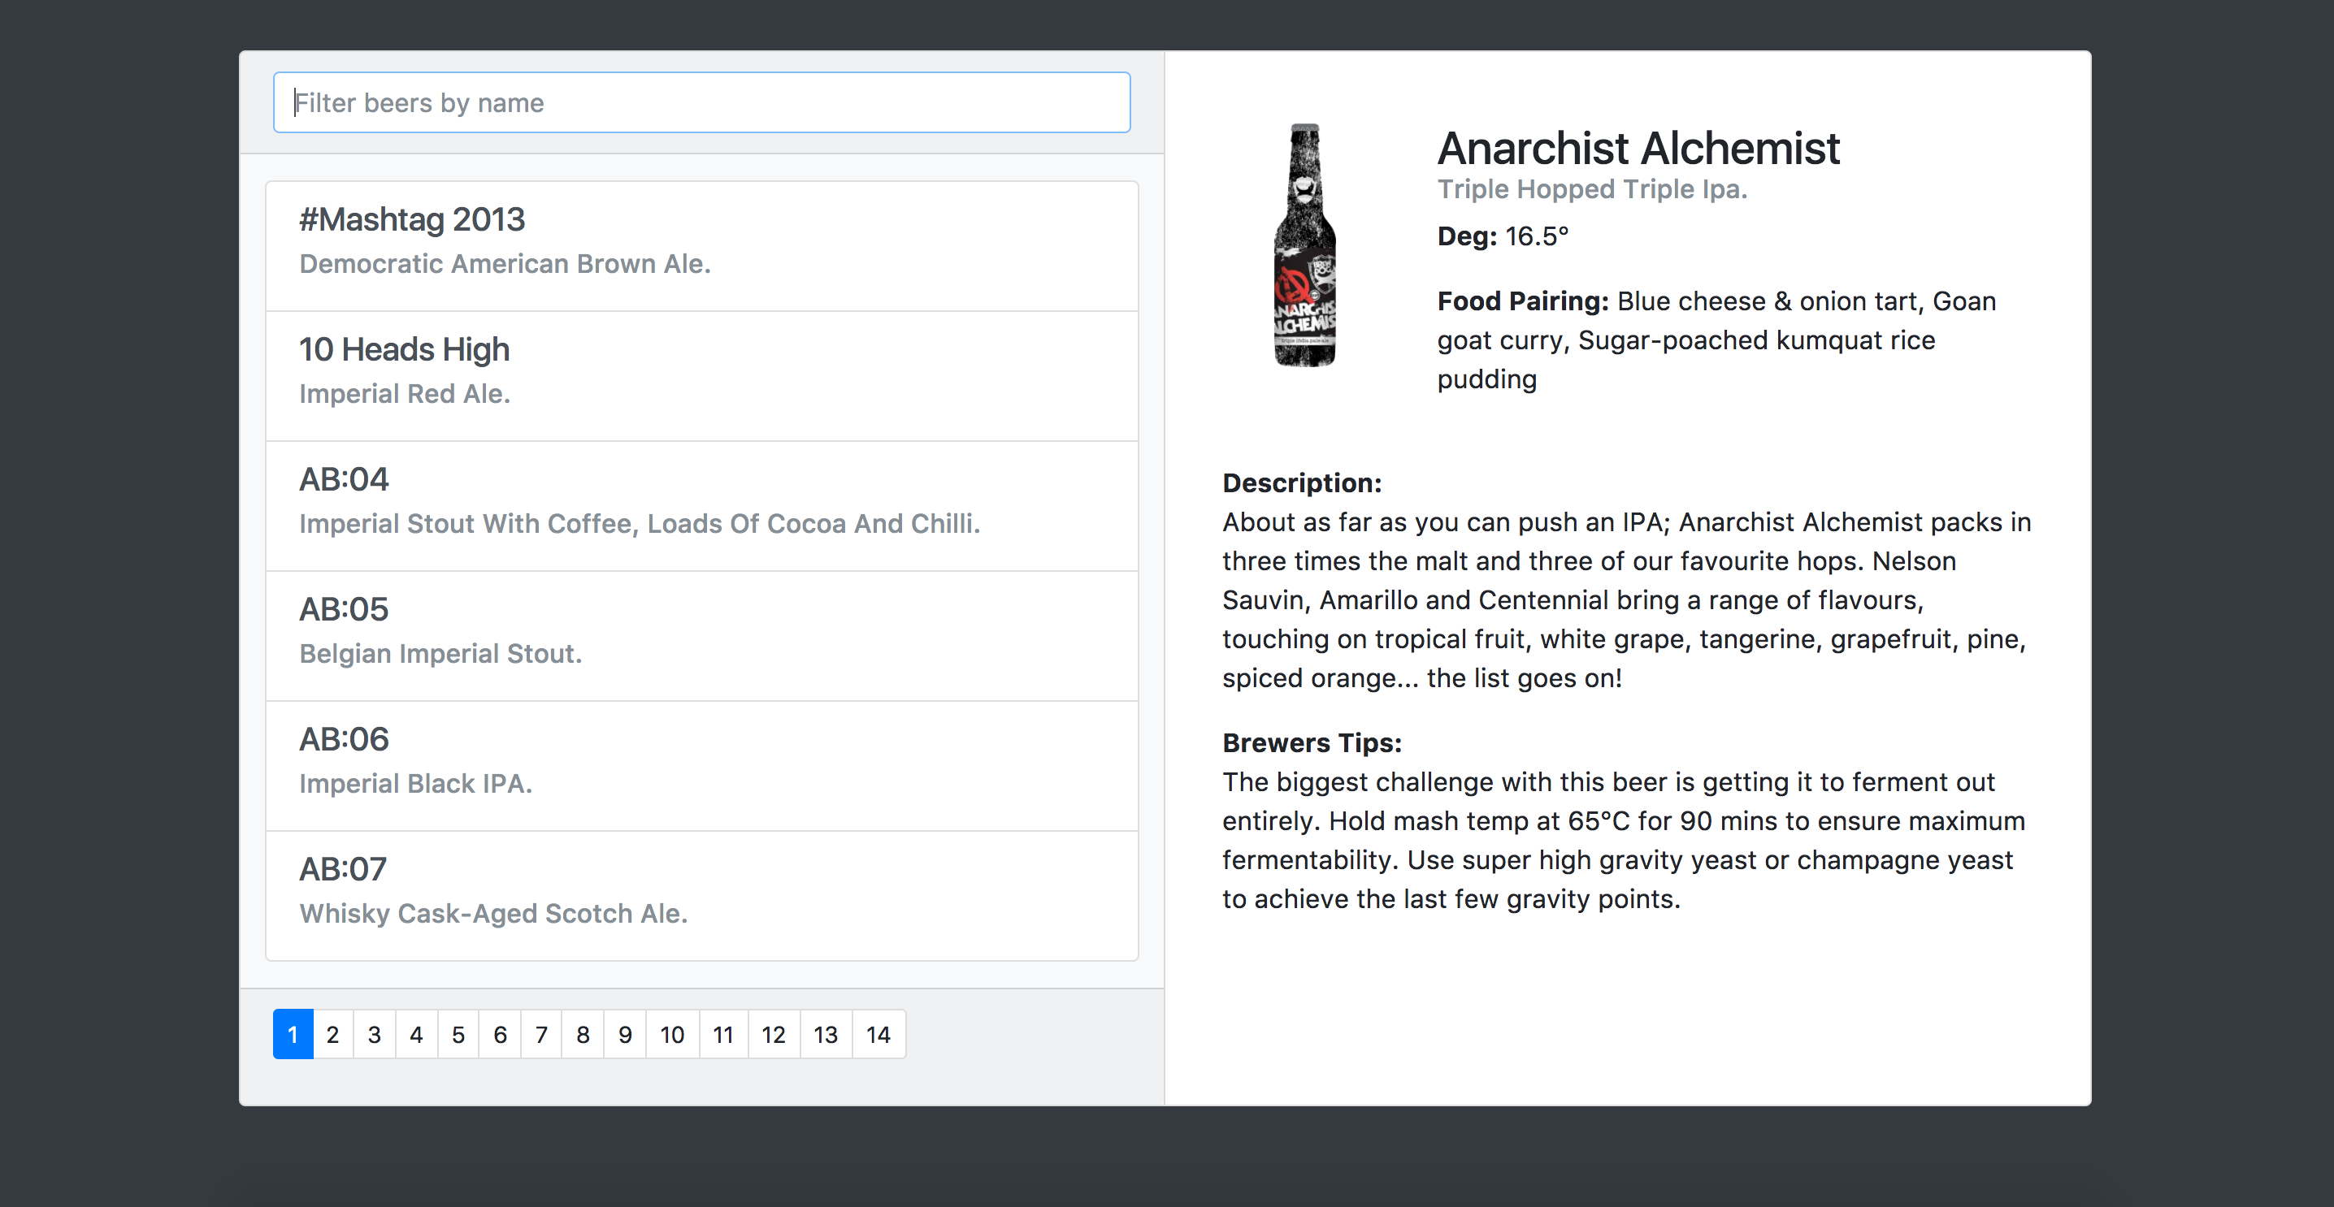2334x1207 pixels.
Task: Select the #Mashtag 2013 beer entry
Action: (x=701, y=245)
